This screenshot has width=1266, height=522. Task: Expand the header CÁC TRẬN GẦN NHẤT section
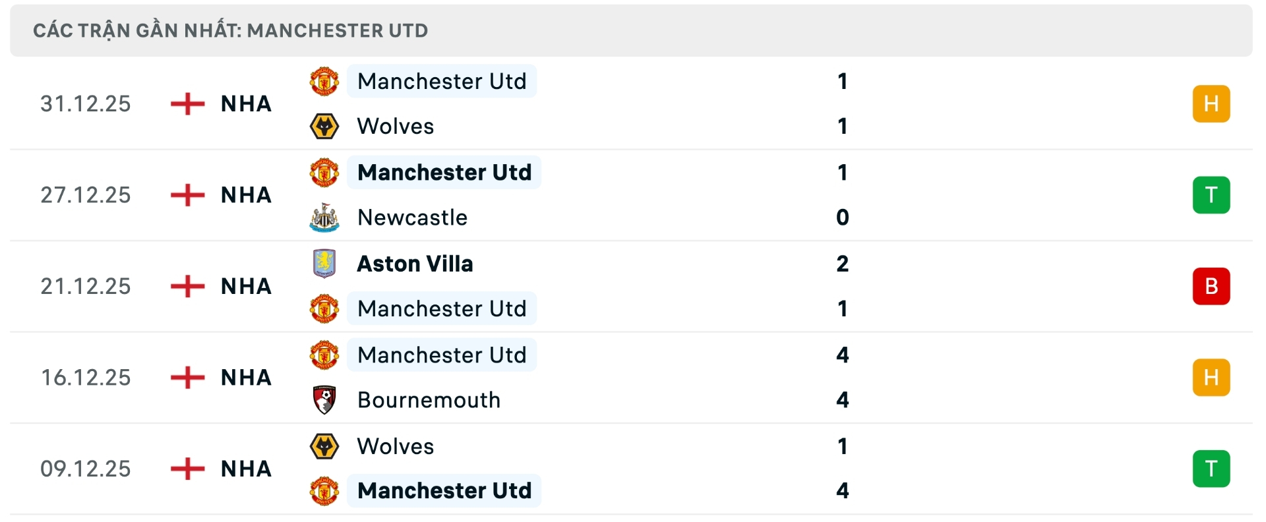click(x=231, y=30)
